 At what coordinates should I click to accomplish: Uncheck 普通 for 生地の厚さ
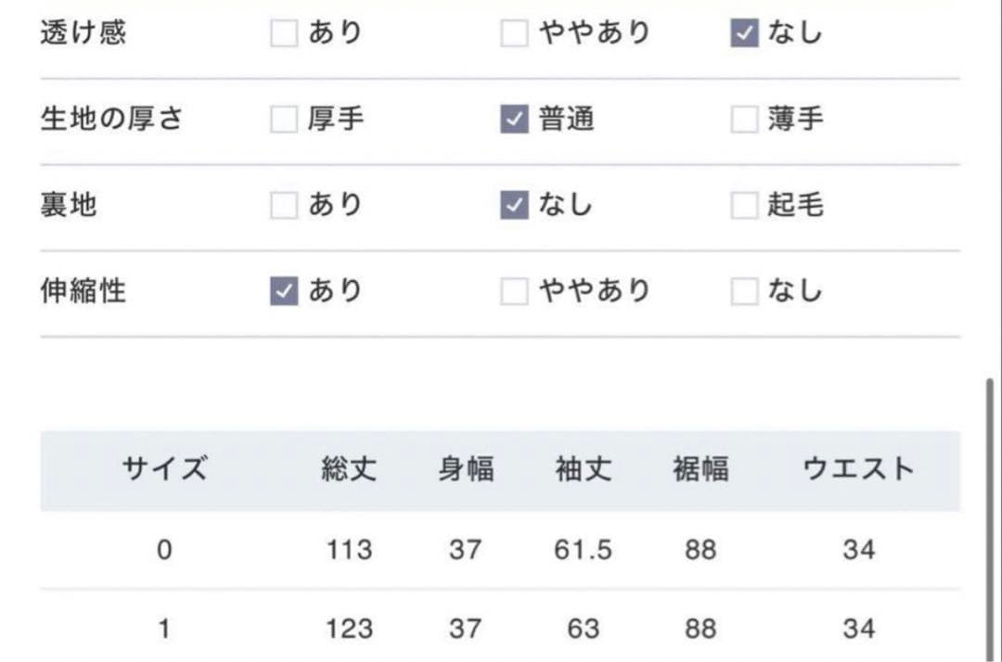(x=514, y=120)
